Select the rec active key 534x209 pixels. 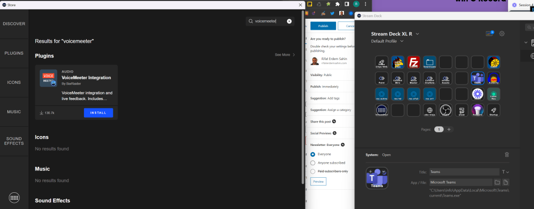(x=382, y=94)
